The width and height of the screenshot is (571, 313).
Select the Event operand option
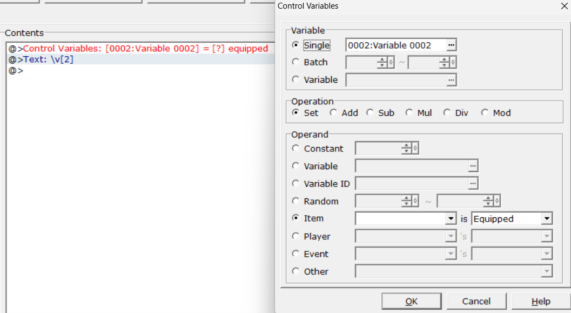point(295,254)
